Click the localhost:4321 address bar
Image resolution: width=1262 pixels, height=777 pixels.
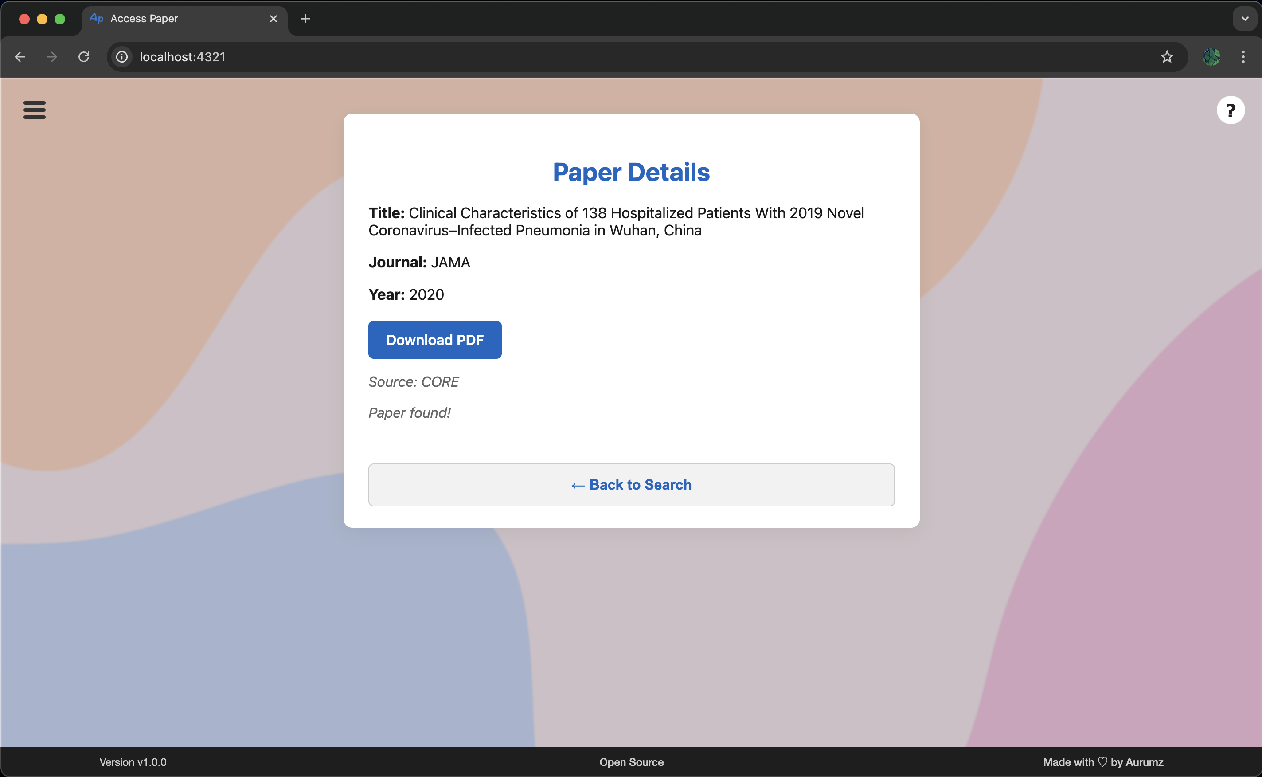click(x=616, y=56)
